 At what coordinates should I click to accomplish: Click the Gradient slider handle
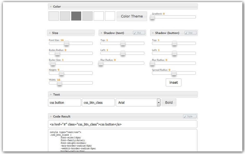152,17
